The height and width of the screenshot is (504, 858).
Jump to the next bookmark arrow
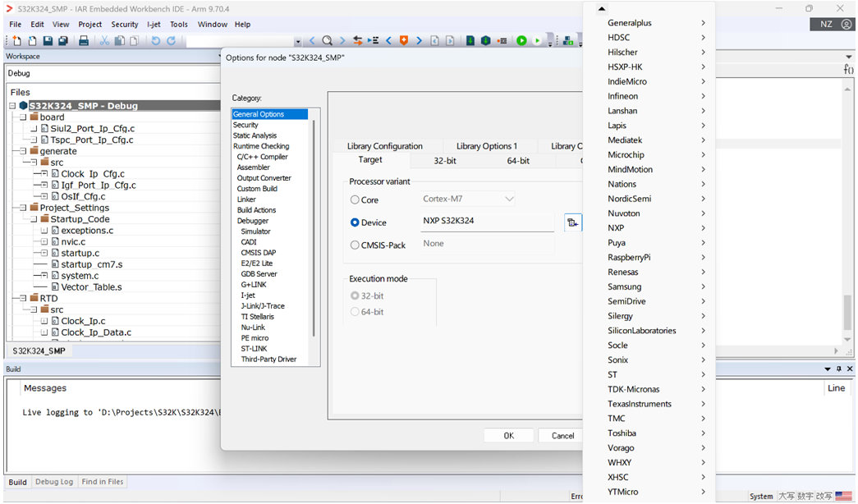coord(420,40)
